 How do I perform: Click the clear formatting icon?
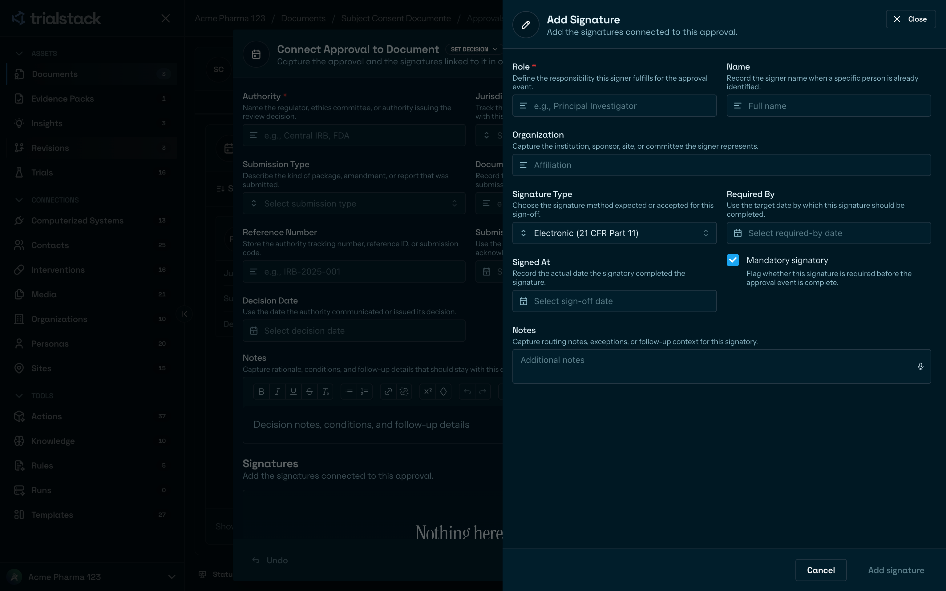325,392
